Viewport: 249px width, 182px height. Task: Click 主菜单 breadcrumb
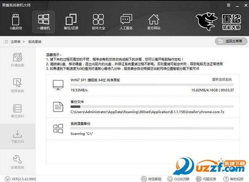point(16,42)
